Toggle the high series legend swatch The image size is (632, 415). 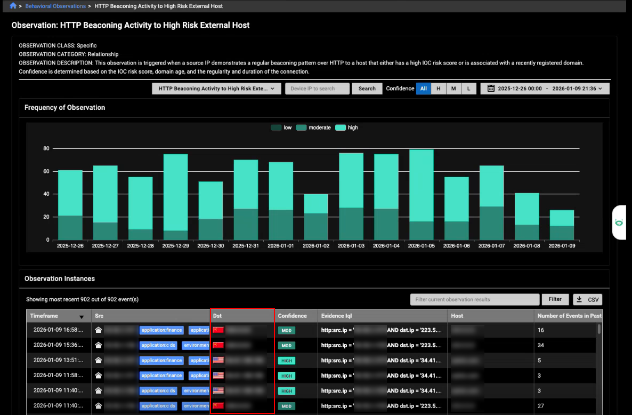340,128
